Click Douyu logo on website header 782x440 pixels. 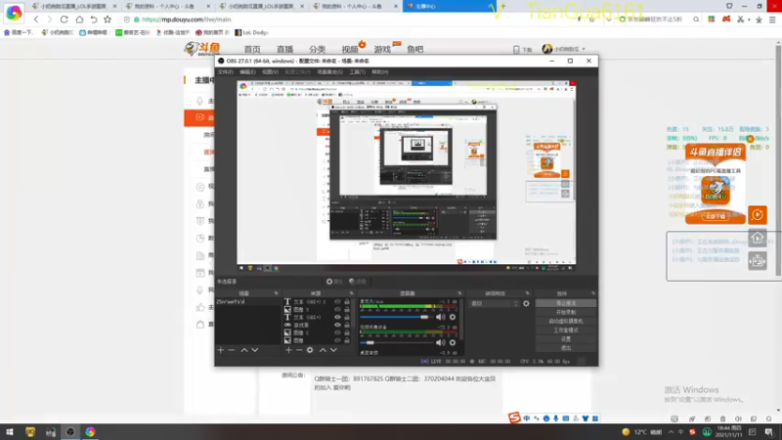(202, 48)
